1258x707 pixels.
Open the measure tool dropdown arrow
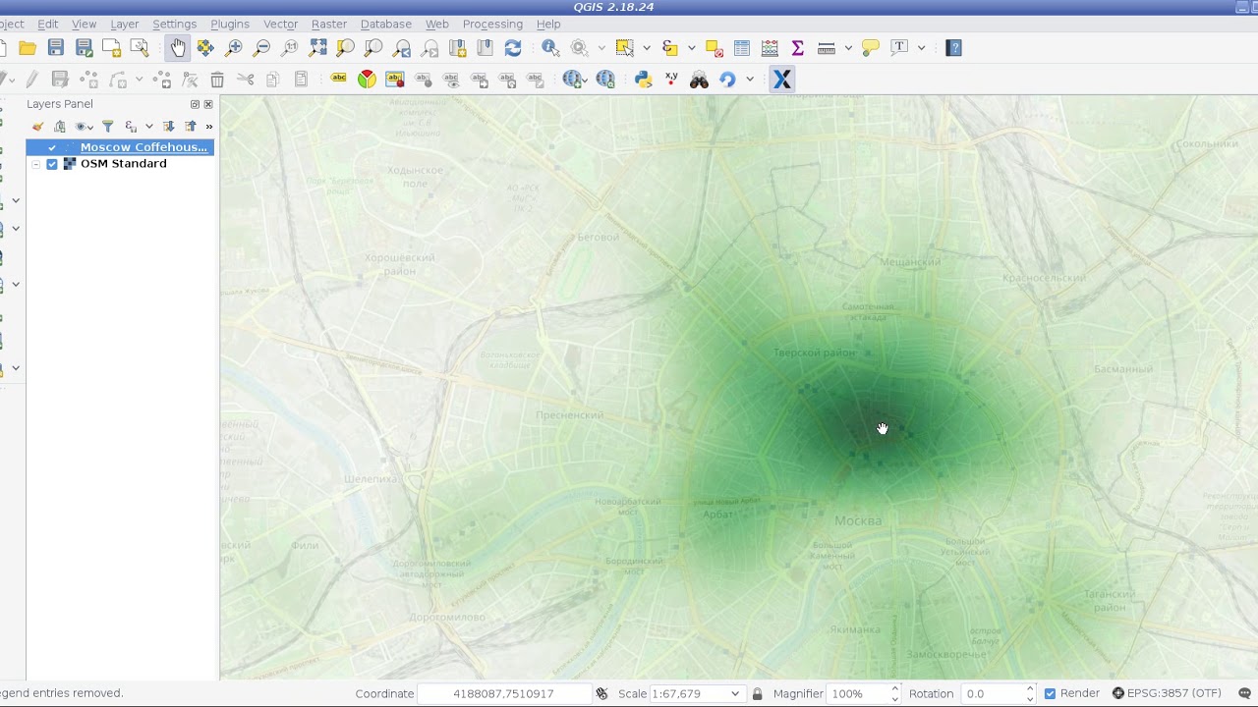(847, 47)
